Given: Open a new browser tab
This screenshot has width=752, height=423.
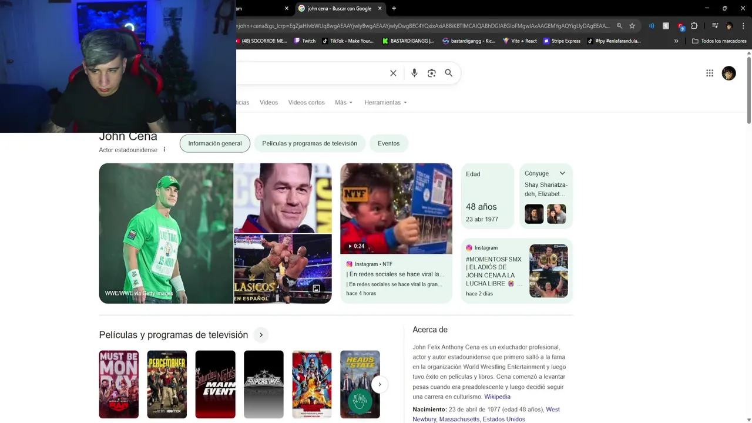Looking at the screenshot, I should [394, 8].
